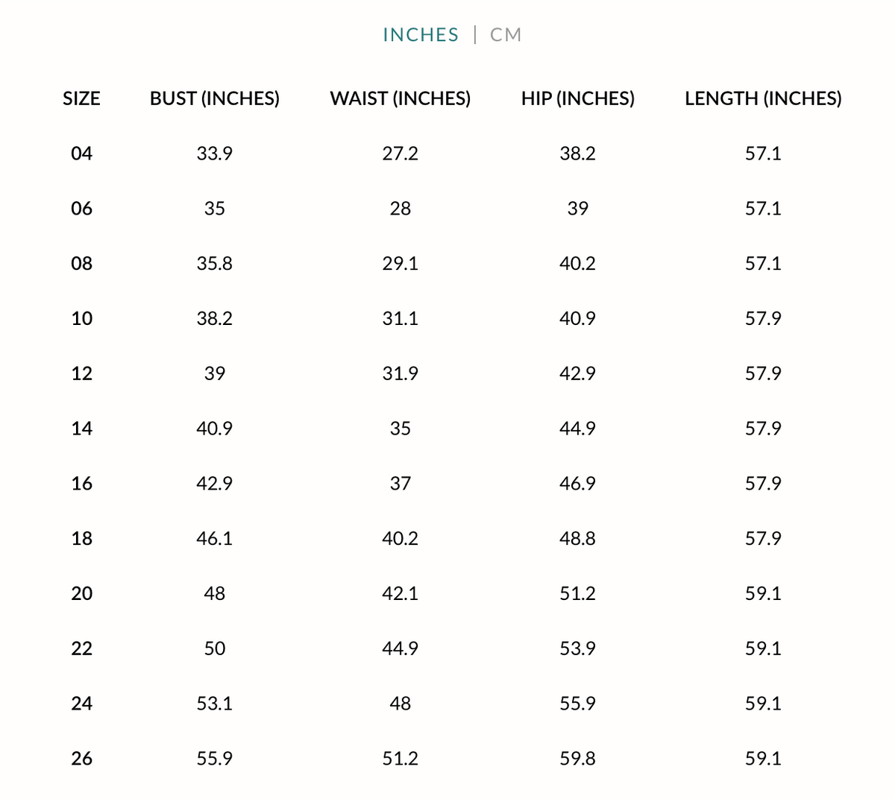Select the size 12 row label

tap(81, 373)
